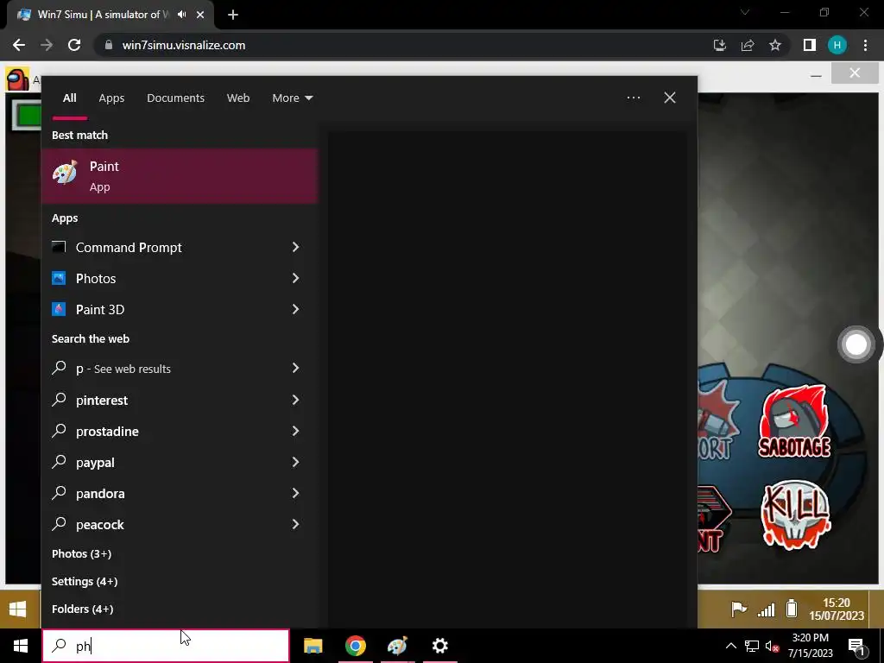Viewport: 884px width, 663px height.
Task: Open Settings gear on the taskbar
Action: pos(439,646)
